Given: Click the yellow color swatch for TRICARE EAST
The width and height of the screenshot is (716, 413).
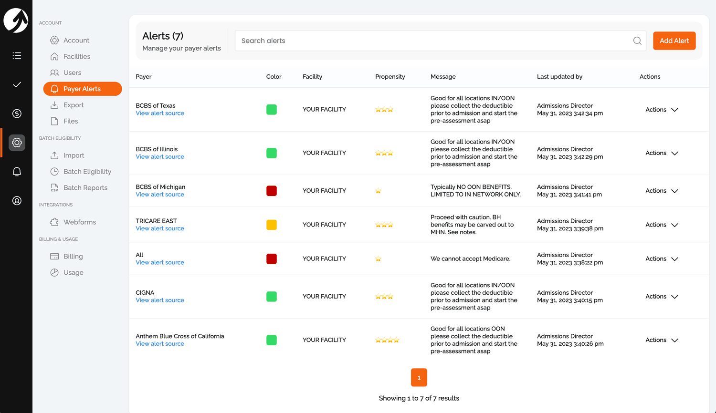Looking at the screenshot, I should coord(272,225).
